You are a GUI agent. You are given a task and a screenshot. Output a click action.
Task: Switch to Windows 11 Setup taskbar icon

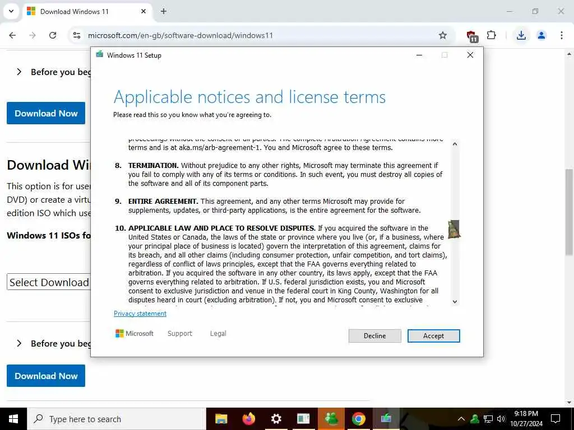[x=386, y=419]
